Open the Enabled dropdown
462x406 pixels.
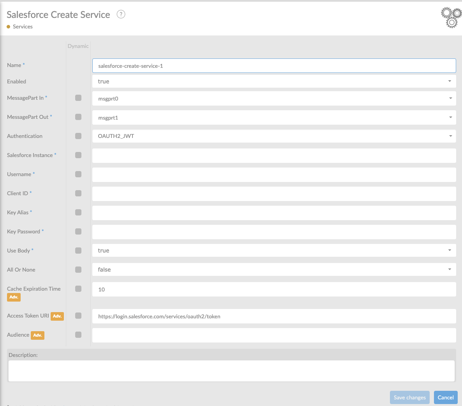(274, 81)
